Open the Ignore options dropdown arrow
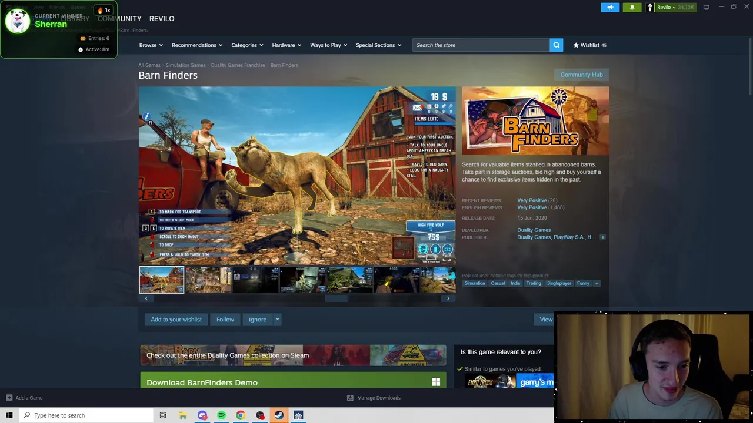This screenshot has height=423, width=753. pyautogui.click(x=278, y=320)
